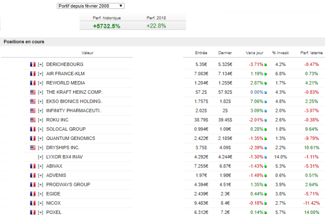This screenshot has width=325, height=216.
Task: Click the green indicator next to EKSO BIONICS 7.06%
Action: [x=265, y=102]
